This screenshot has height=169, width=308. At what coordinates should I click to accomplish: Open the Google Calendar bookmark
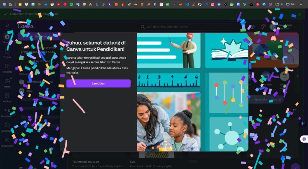point(33,4)
